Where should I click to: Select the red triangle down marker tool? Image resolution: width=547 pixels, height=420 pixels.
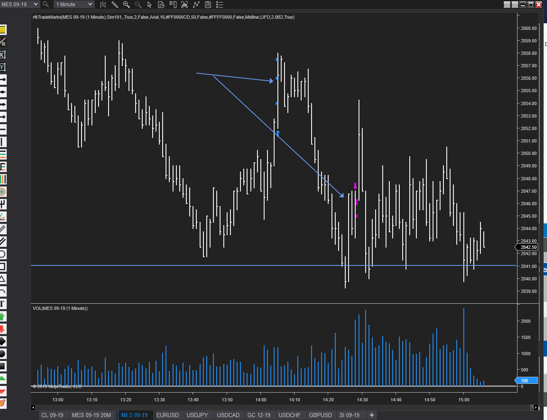[x=2, y=391]
